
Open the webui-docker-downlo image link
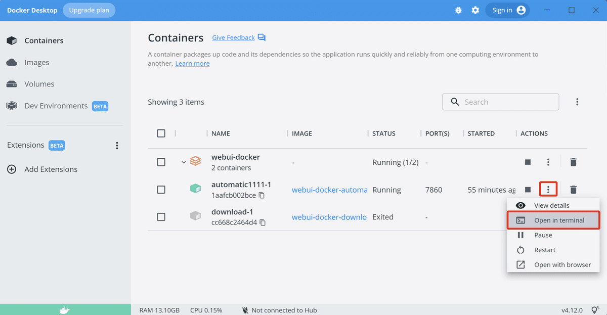pos(329,217)
